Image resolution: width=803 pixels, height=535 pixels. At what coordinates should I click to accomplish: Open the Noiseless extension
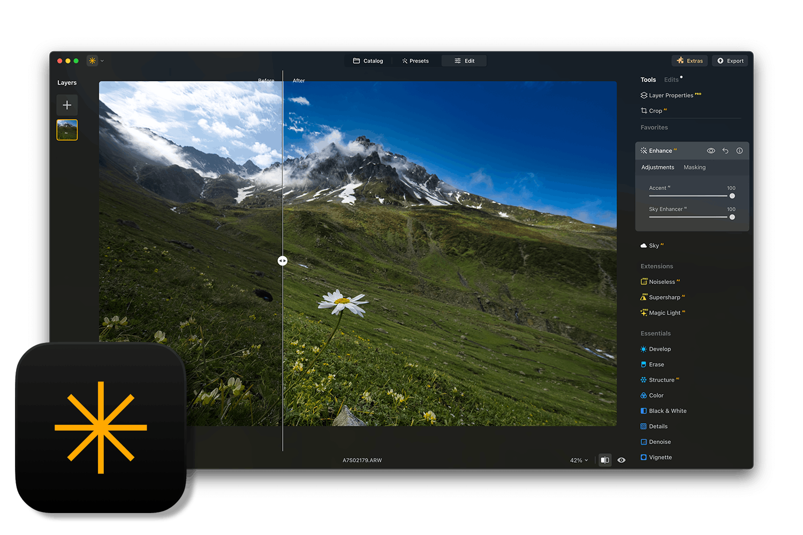pyautogui.click(x=660, y=282)
